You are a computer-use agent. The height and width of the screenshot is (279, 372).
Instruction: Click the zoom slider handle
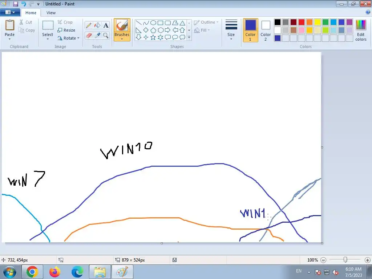point(345,260)
